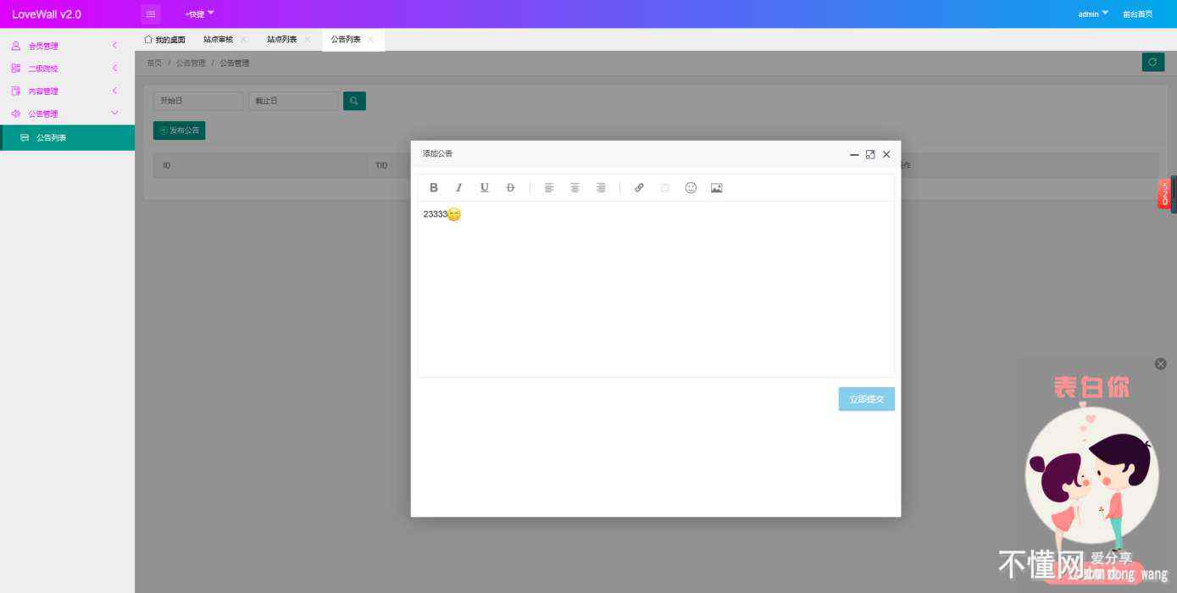
Task: Expand the 内容管理 menu chevron
Action: (114, 91)
